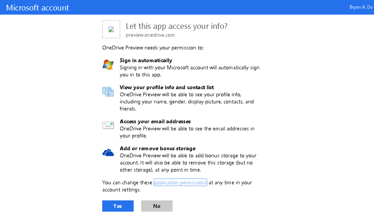This screenshot has width=374, height=218.
Task: Decline access with the No button
Action: 157,206
